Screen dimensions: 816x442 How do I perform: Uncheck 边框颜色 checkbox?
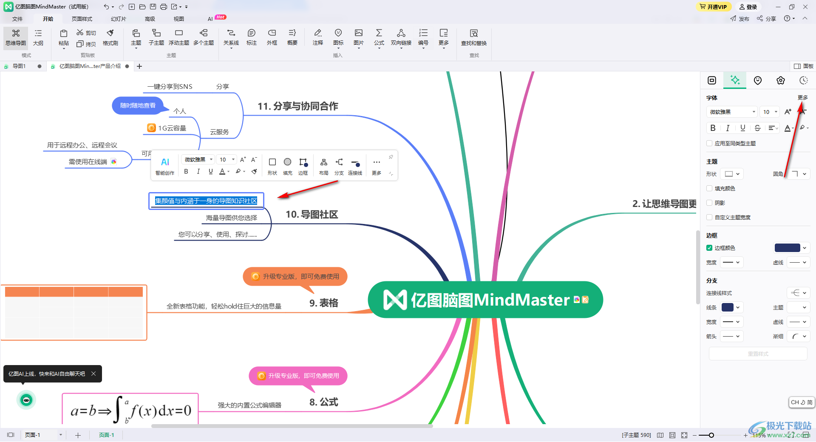click(x=709, y=248)
